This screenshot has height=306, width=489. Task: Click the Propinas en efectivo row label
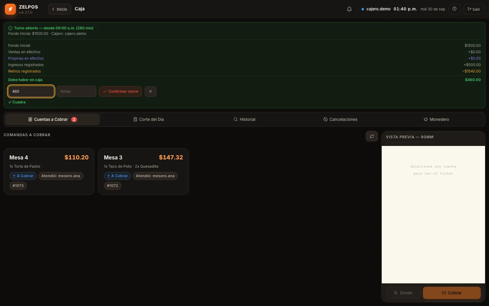tap(26, 58)
